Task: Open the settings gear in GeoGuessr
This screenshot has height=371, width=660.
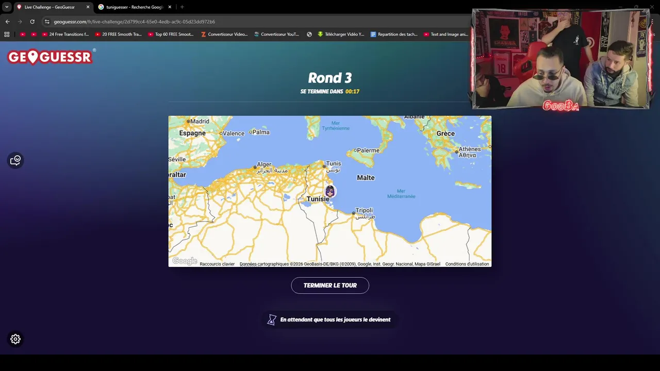Action: pyautogui.click(x=15, y=339)
